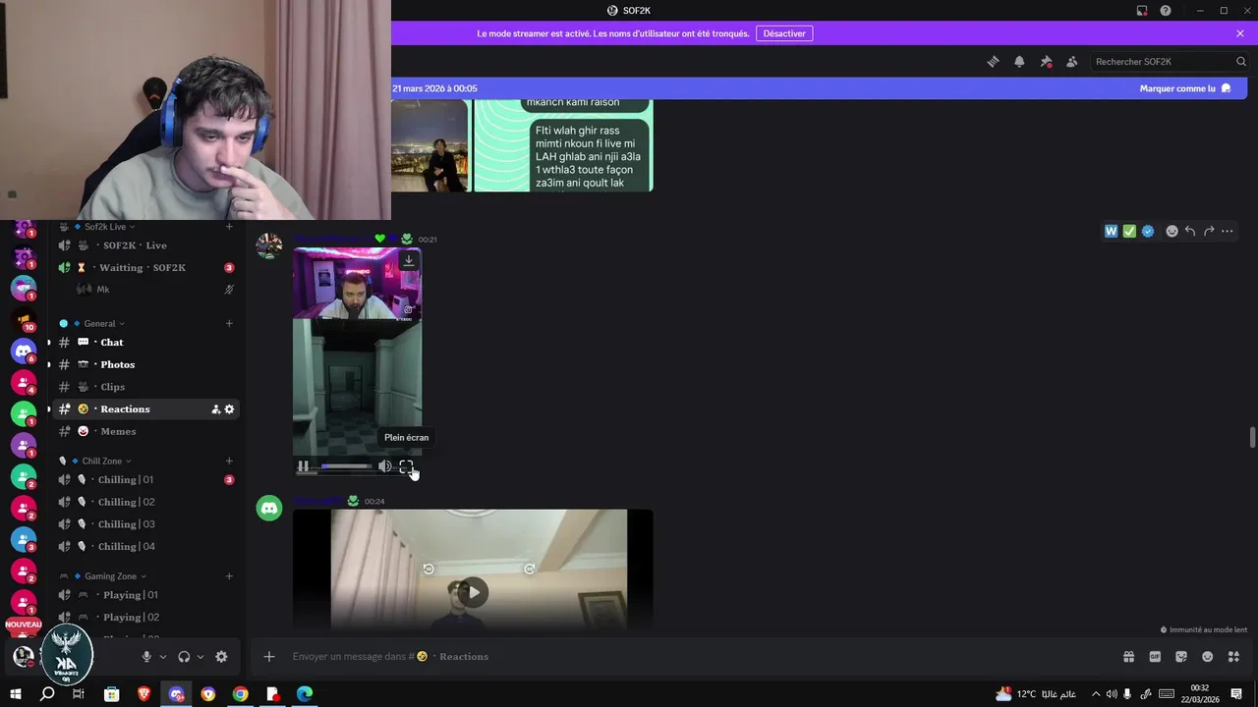The width and height of the screenshot is (1258, 707).
Task: Rewind the second video using back icon
Action: (429, 569)
